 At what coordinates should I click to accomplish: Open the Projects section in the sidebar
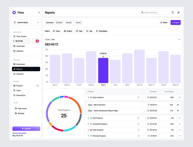[x=26, y=85]
